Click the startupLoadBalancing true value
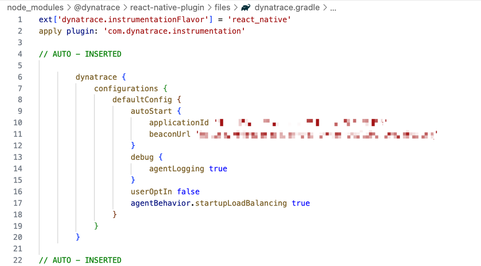The image size is (481, 266). [301, 203]
